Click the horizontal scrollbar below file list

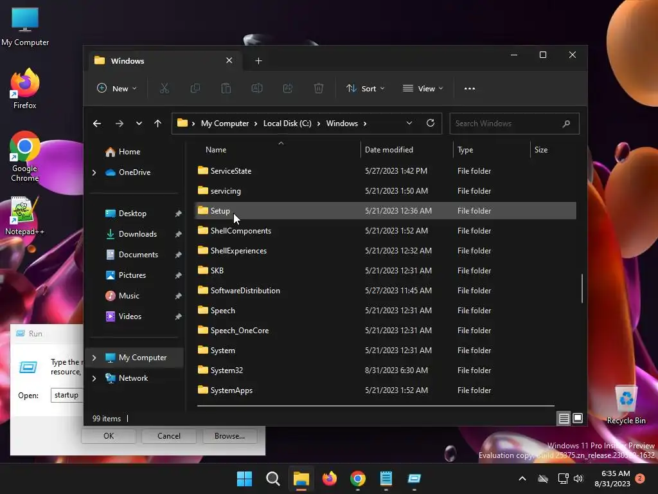pos(375,406)
